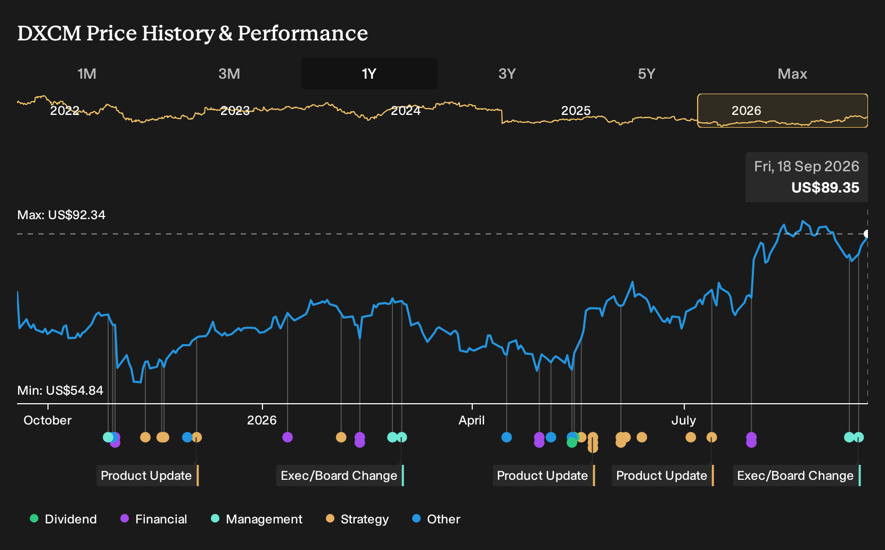The width and height of the screenshot is (885, 550).
Task: Open Exec/Board Change label below 2026 tick
Action: point(340,476)
